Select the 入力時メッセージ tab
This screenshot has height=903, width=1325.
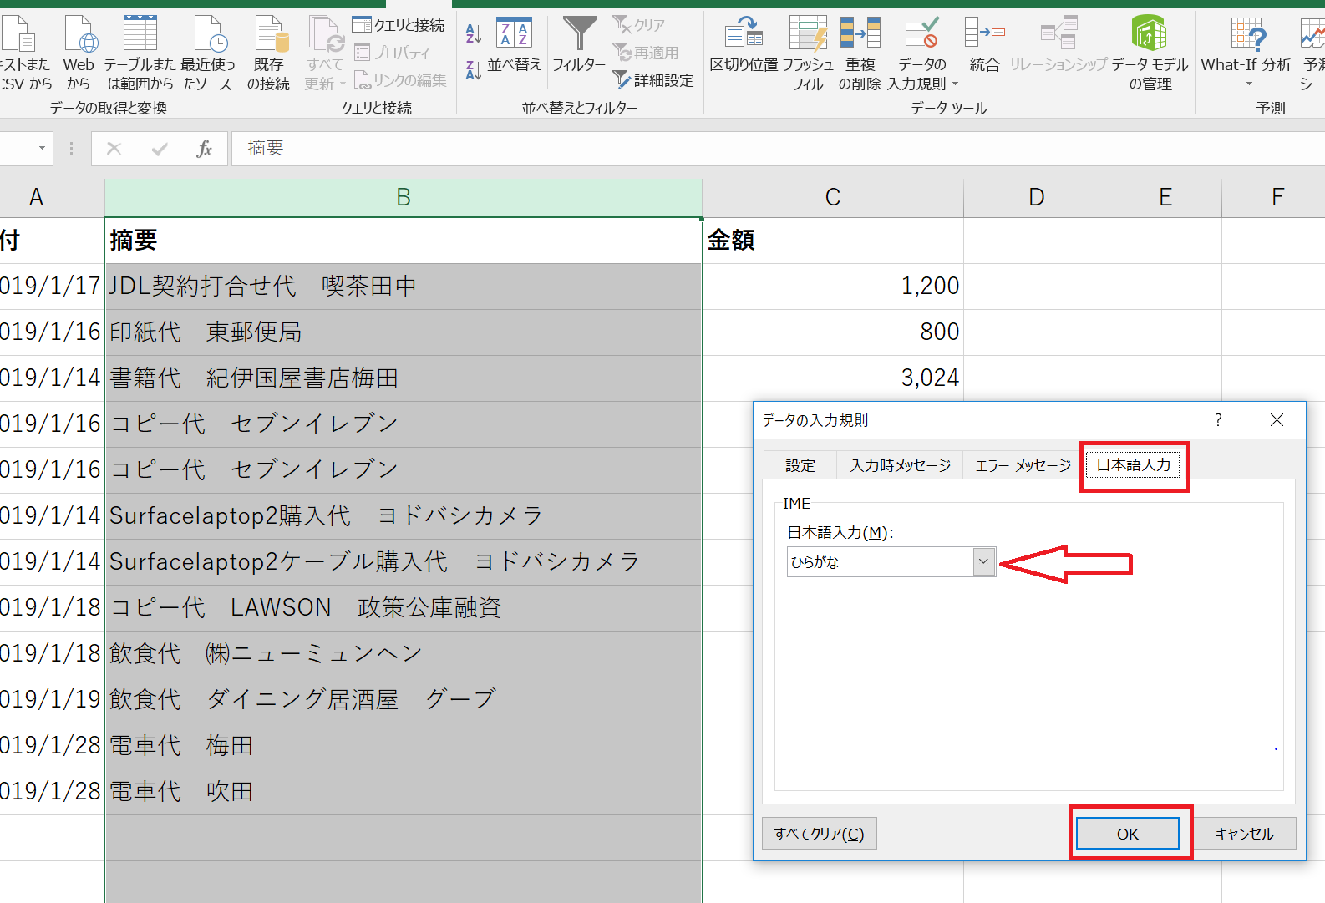coord(900,465)
